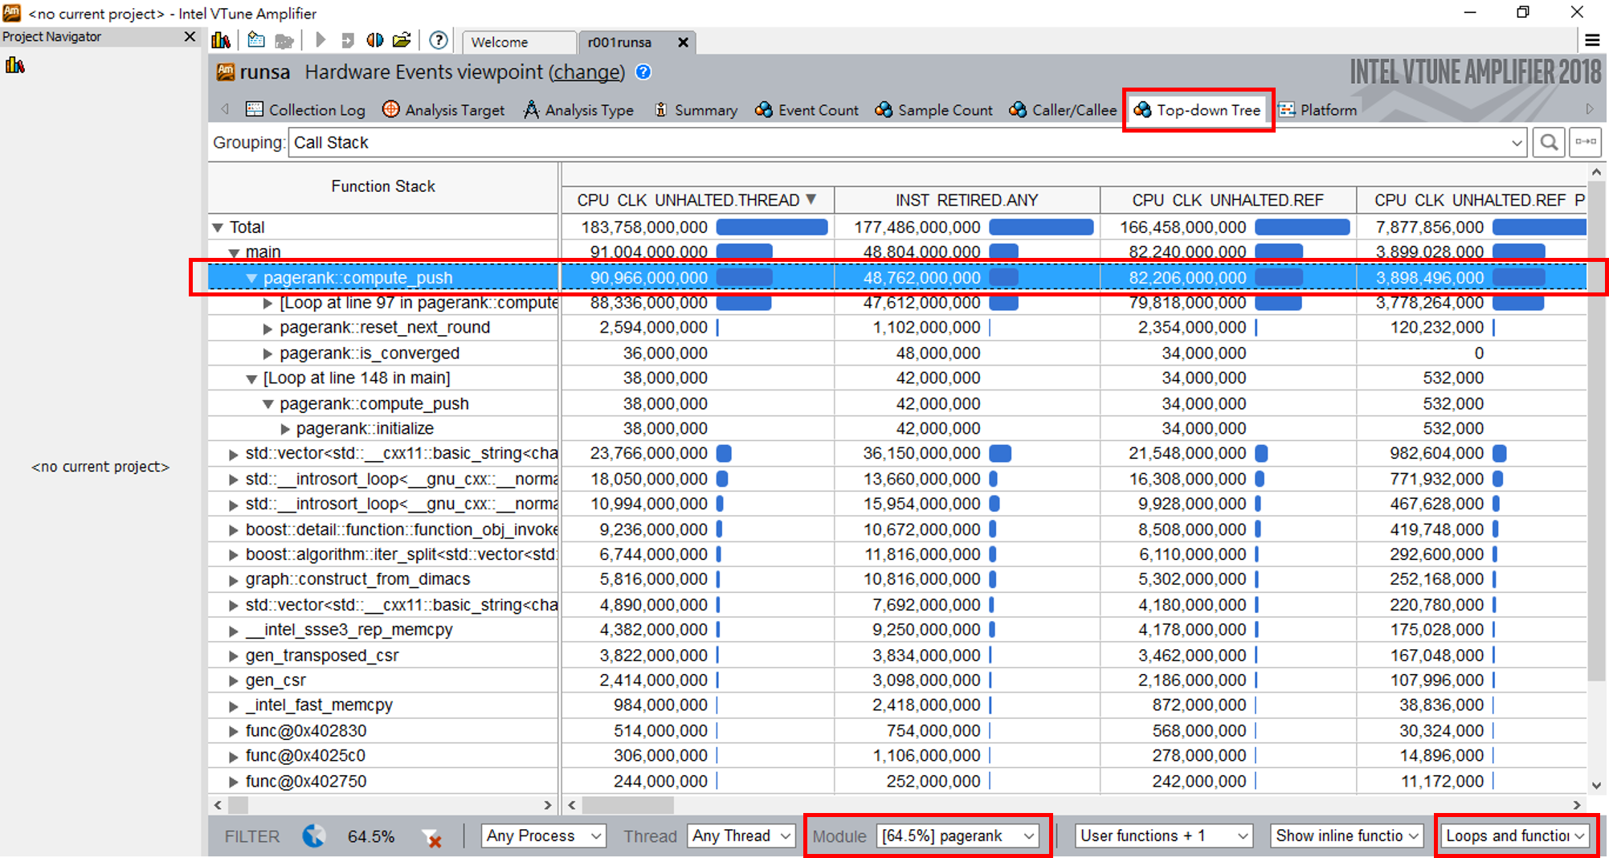
Task: Click the greyed-out toolbar icon next to New Project
Action: [284, 41]
